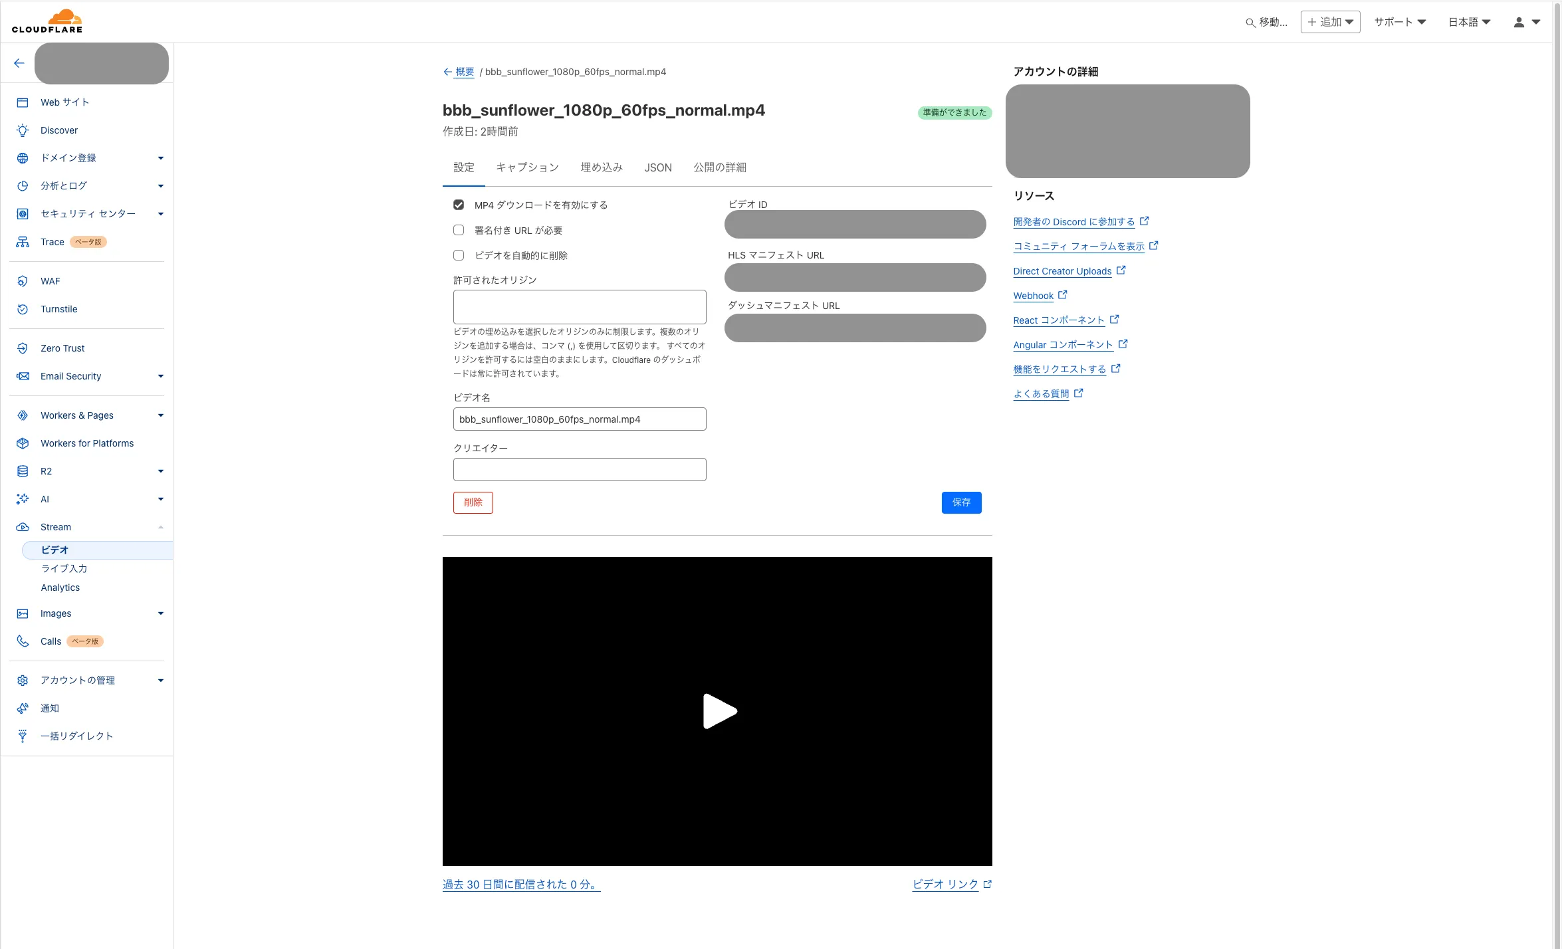
Task: Collapse the Stream sidebar section
Action: point(160,526)
